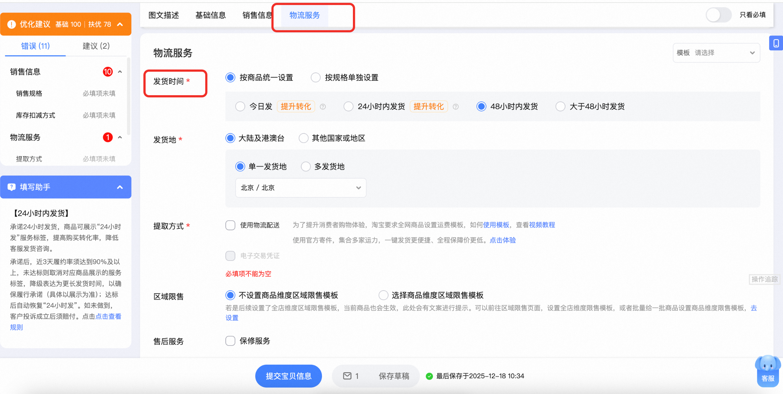
Task: Switch to the 基础信息 tab
Action: coord(211,15)
